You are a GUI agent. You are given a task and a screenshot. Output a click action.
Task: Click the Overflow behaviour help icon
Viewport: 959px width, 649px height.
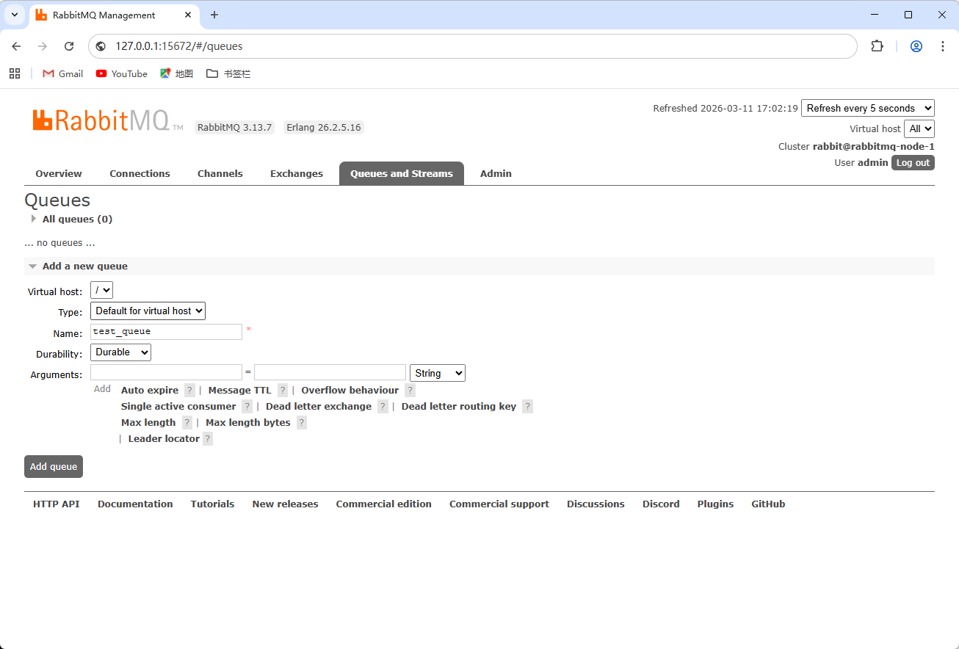click(410, 391)
